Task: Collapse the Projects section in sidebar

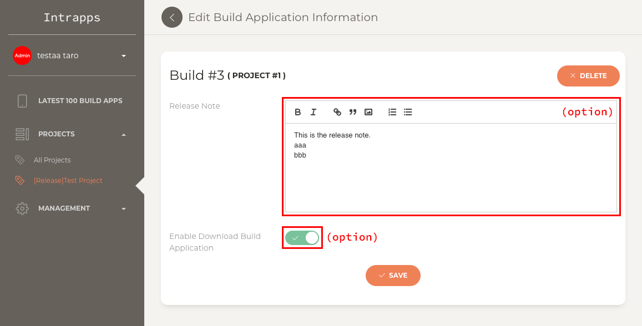Action: (124, 135)
